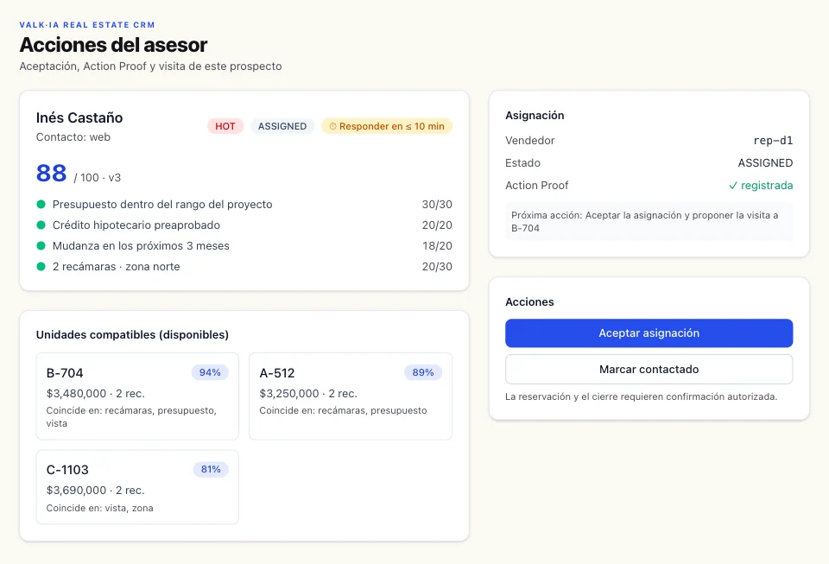Click the green dot beside Presupuesto dentro del rango
This screenshot has height=564, width=829.
(41, 204)
